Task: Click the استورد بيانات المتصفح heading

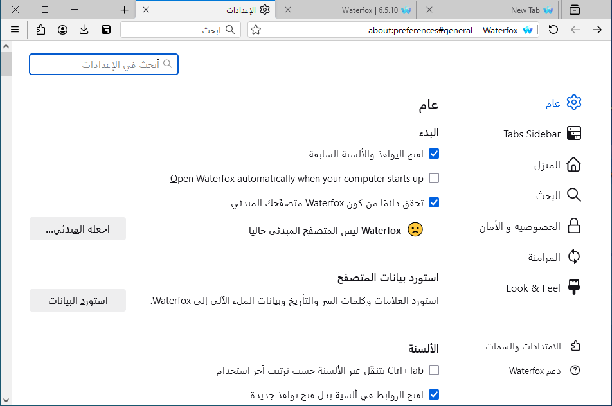Action: 388,278
